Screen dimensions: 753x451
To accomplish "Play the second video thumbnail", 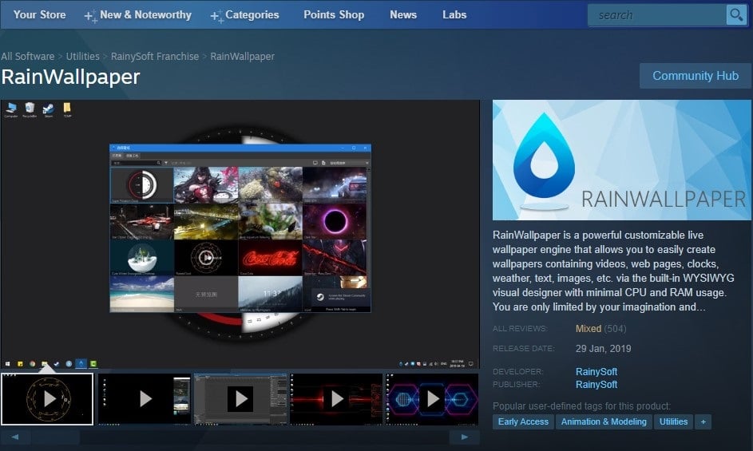I will pyautogui.click(x=144, y=399).
